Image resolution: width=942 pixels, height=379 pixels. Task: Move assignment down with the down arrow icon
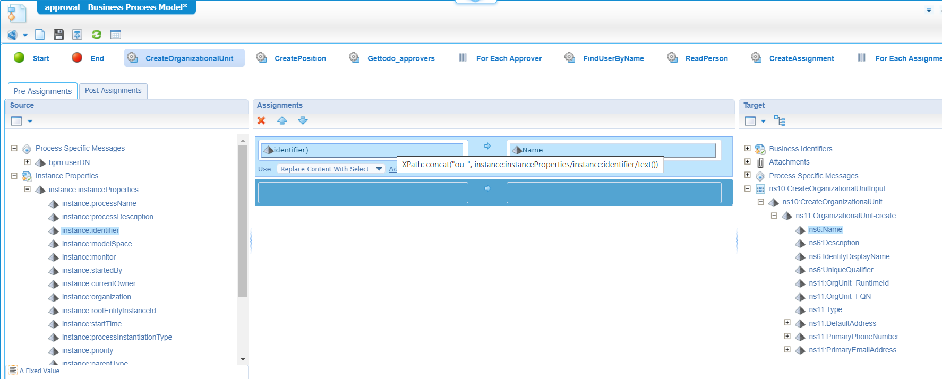[x=303, y=120]
